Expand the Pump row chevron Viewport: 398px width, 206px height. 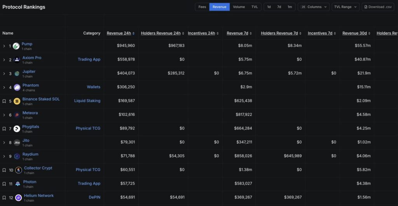pos(4,46)
